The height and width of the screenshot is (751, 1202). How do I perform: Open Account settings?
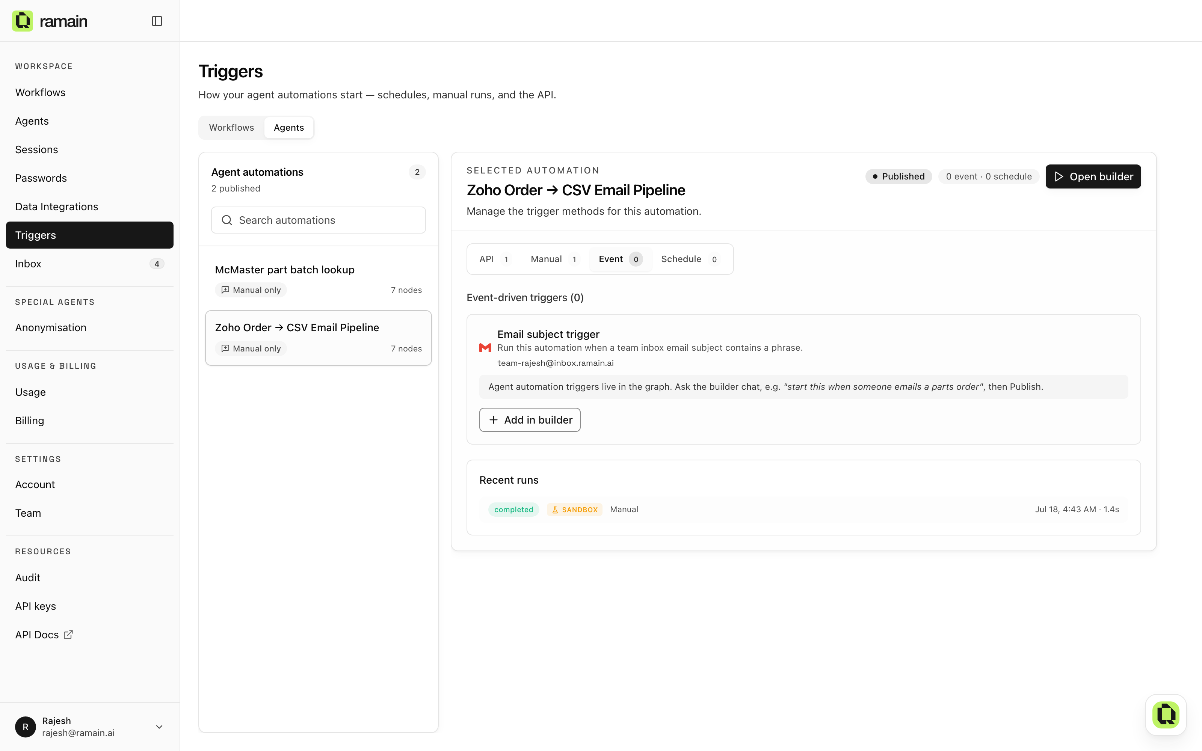tap(89, 484)
